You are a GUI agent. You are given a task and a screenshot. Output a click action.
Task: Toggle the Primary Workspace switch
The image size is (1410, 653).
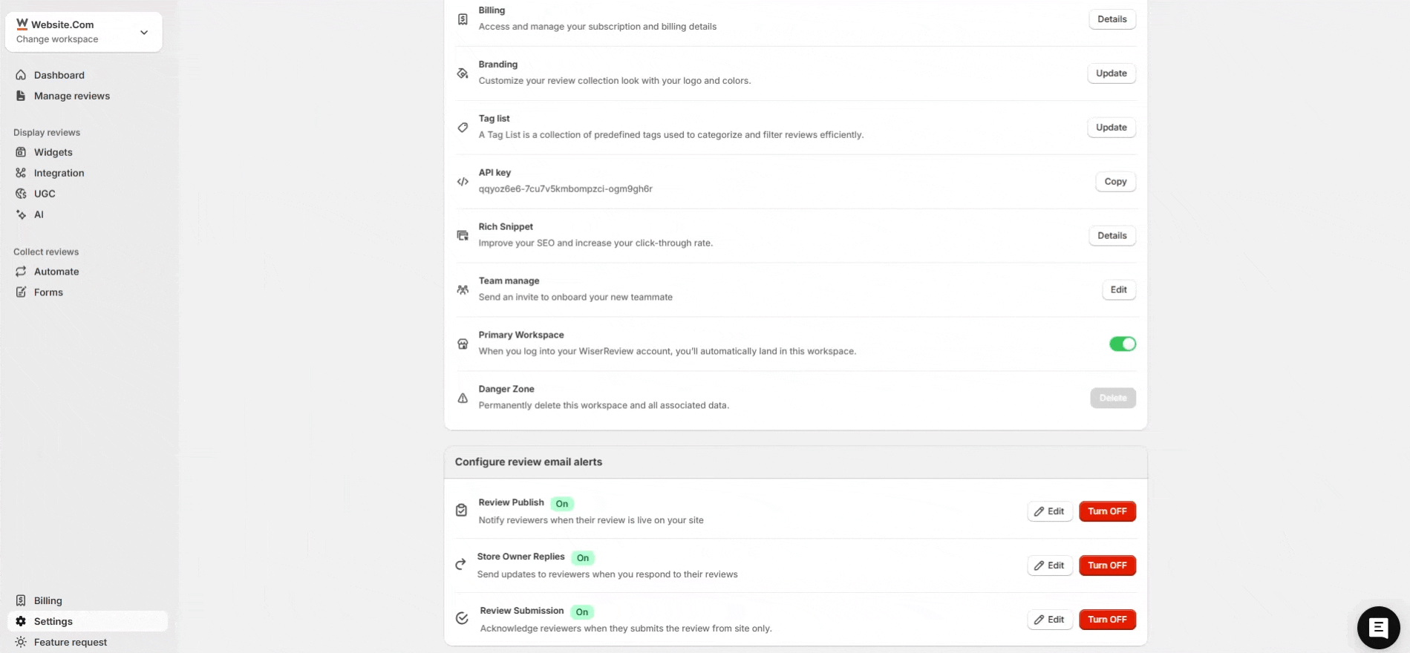pos(1122,344)
